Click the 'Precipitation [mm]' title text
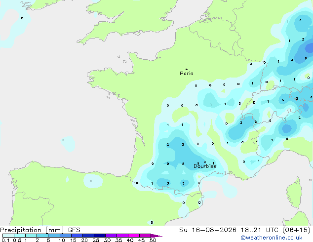Viewport: 313px width, 242px height. [32, 230]
